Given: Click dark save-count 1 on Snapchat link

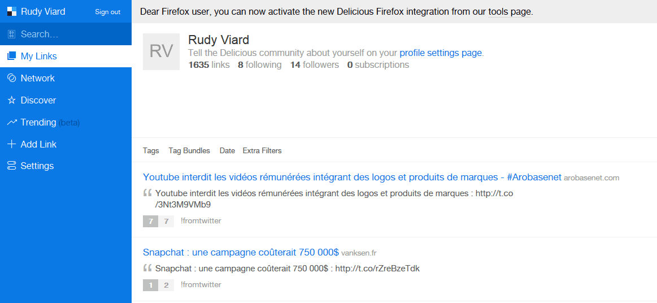Looking at the screenshot, I should tap(150, 285).
